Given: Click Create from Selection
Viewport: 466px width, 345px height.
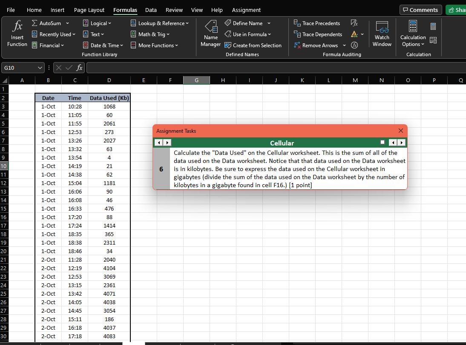Looking at the screenshot, I should click(253, 45).
